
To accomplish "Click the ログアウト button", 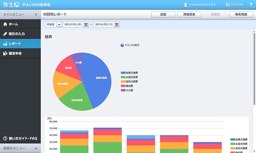I will coord(234,5).
